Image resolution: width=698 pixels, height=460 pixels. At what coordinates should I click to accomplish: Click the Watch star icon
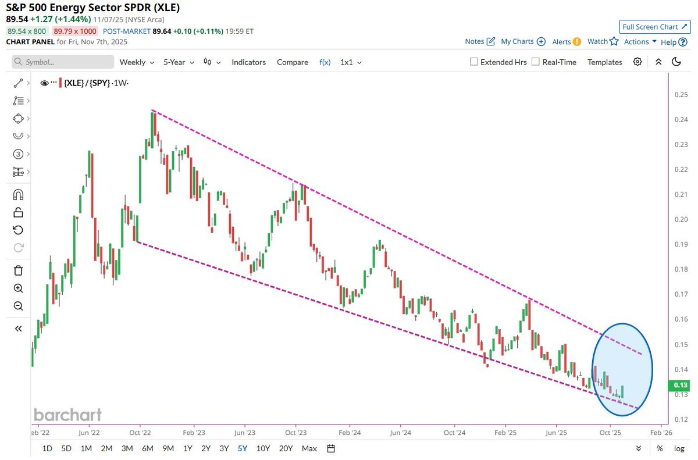coord(614,41)
